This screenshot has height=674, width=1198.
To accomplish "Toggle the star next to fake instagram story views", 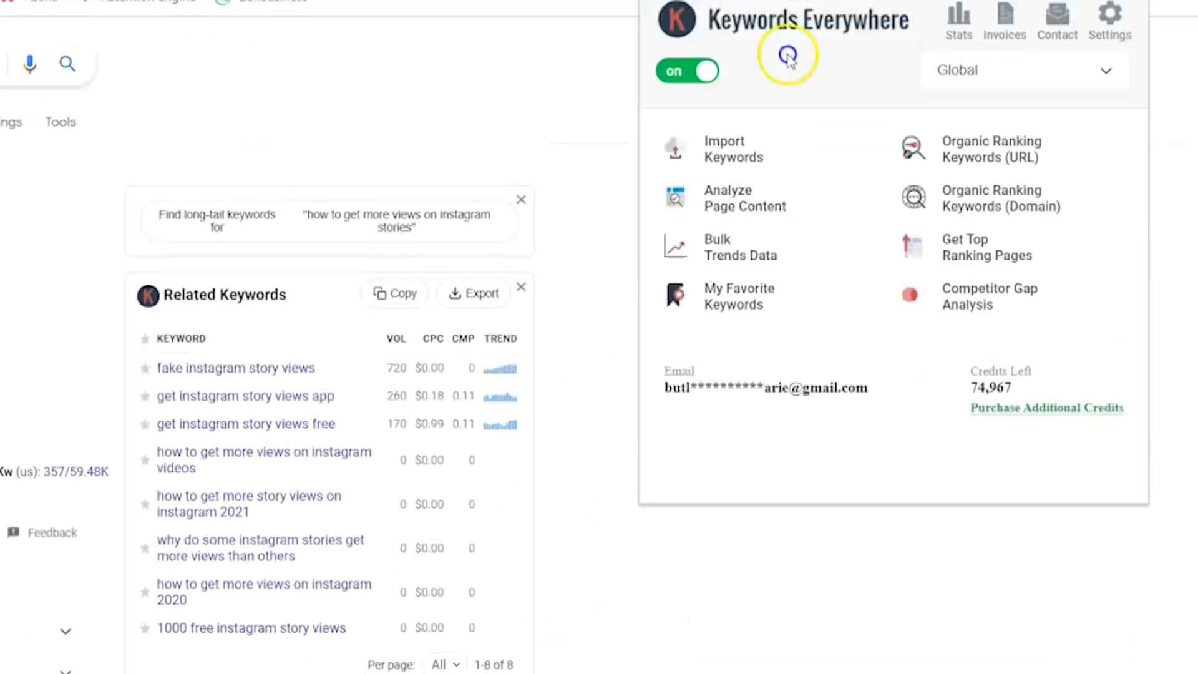I will click(x=145, y=367).
